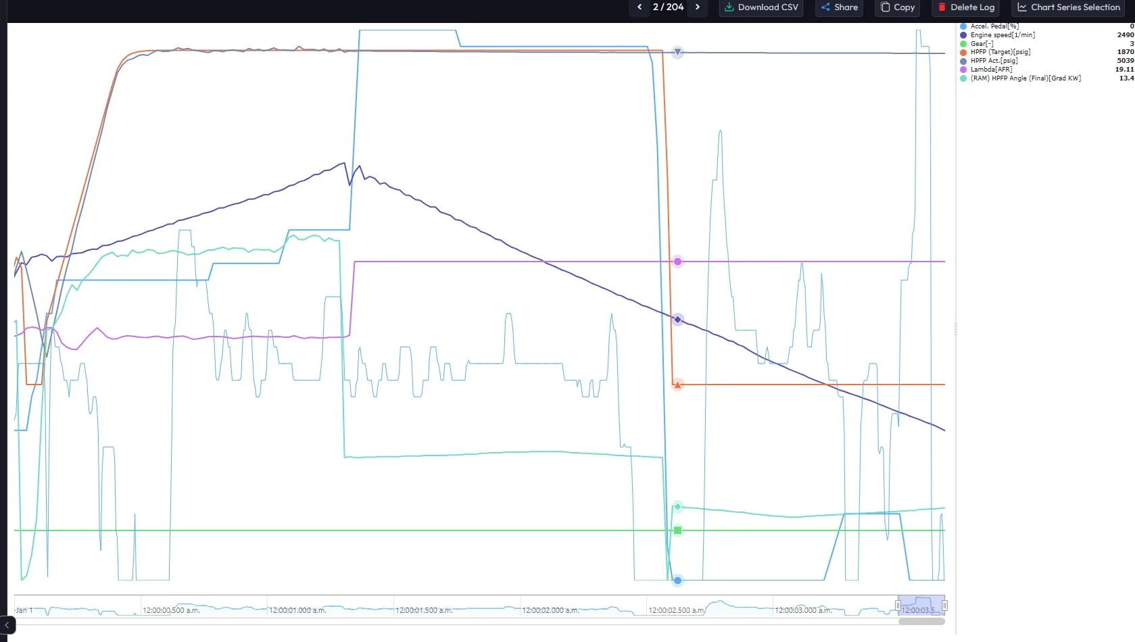1135x642 pixels.
Task: Click the panel divider grip beside the legend
Action: point(955,329)
